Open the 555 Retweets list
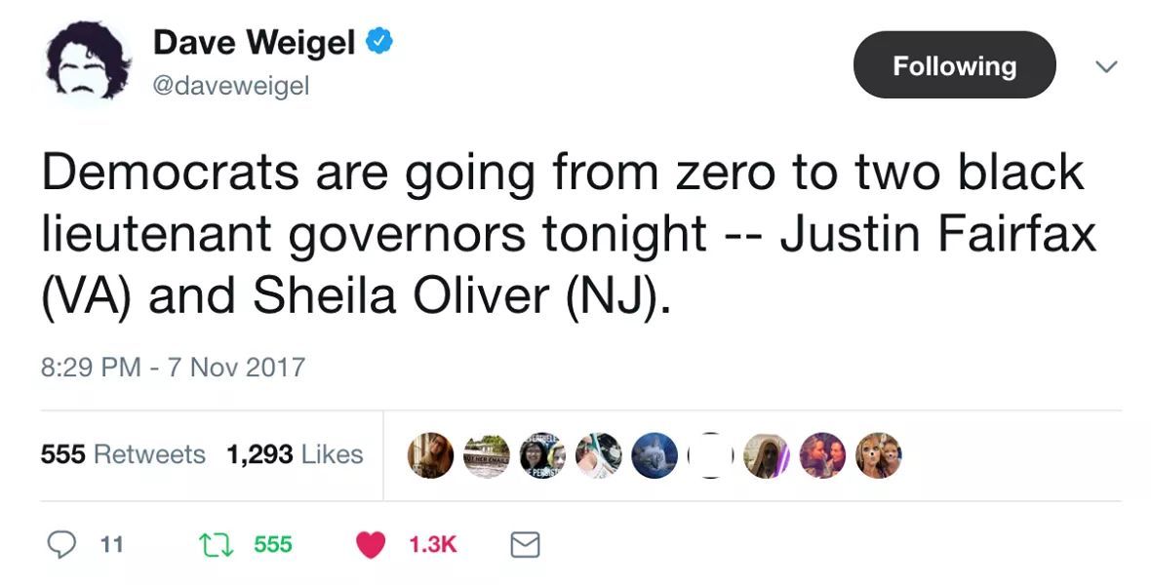The height and width of the screenshot is (585, 1151). tap(123, 454)
